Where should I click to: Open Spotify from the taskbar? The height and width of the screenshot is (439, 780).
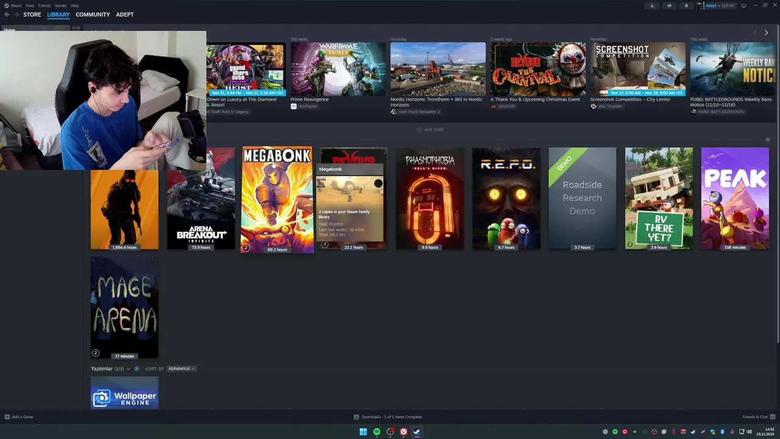click(377, 432)
